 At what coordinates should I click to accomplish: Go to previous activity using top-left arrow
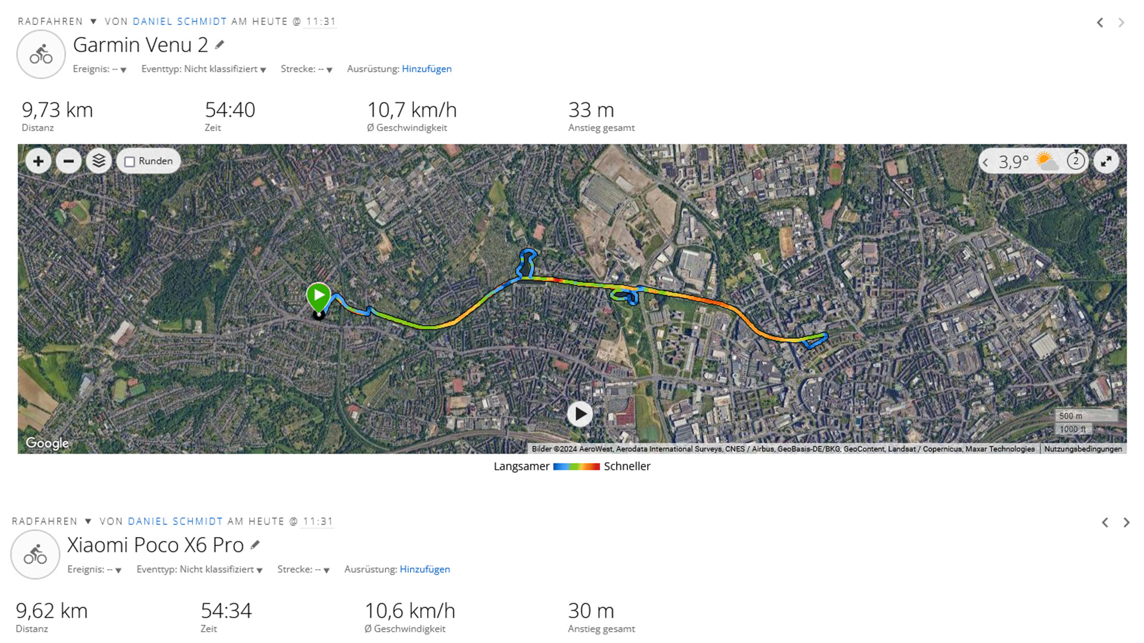[x=1100, y=23]
